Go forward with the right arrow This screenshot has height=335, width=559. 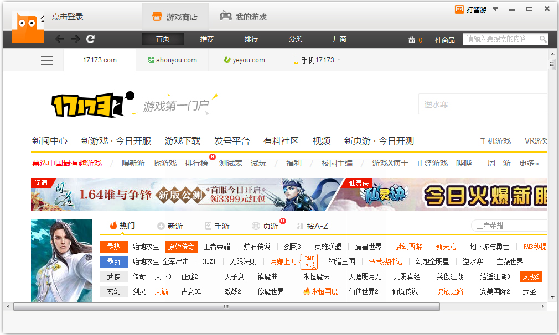point(75,39)
